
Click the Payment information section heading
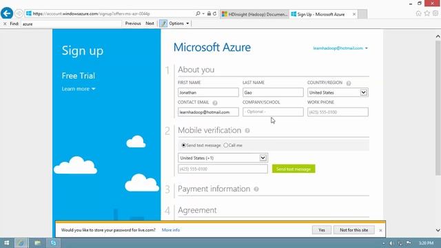(x=214, y=189)
